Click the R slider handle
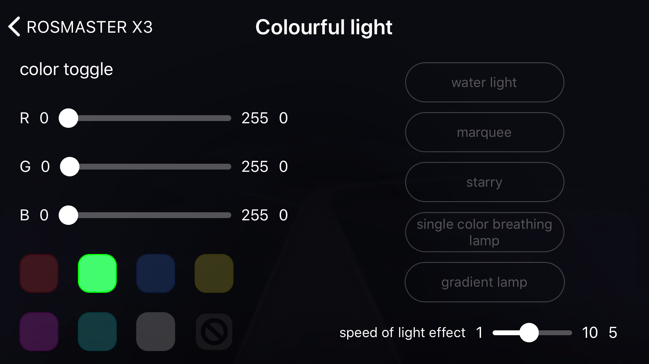This screenshot has width=649, height=364. tap(68, 118)
